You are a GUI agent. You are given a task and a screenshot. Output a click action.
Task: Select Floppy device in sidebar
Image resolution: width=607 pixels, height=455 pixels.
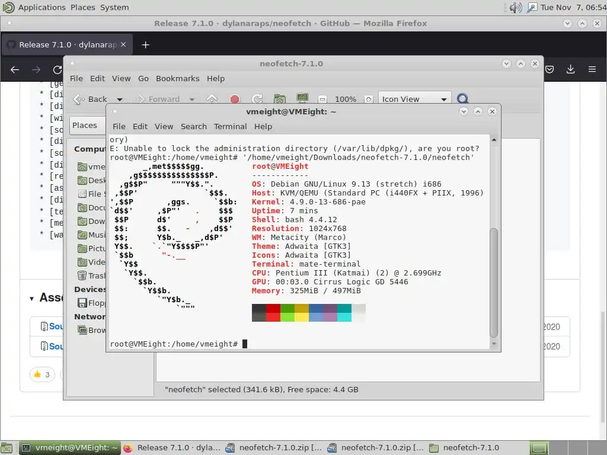pyautogui.click(x=92, y=303)
